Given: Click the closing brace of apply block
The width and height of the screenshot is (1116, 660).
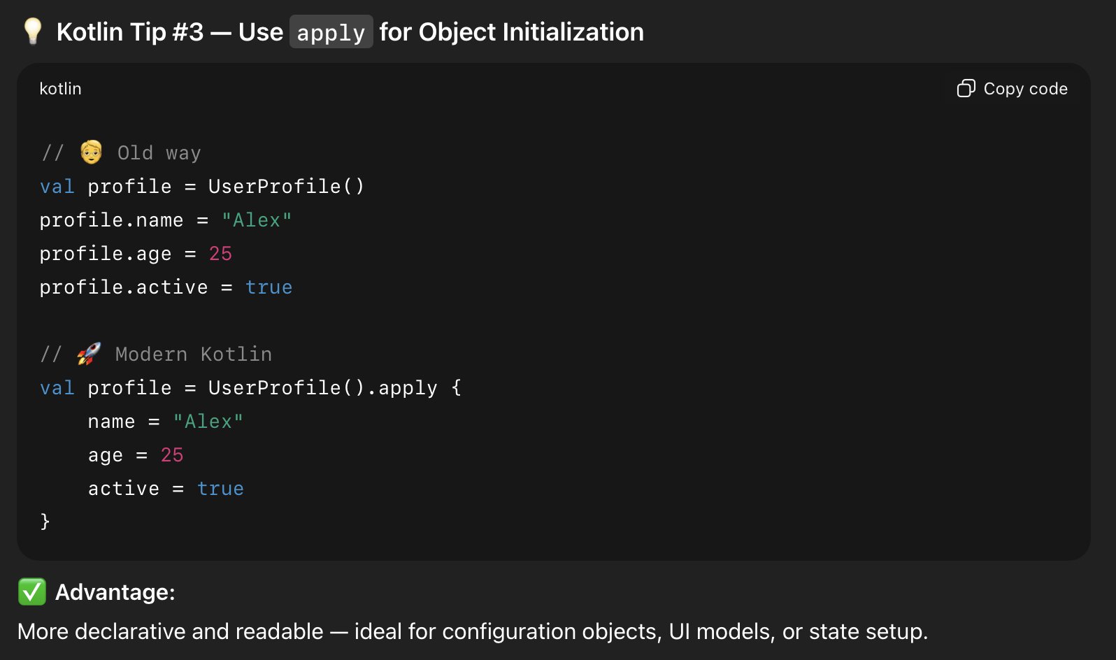Looking at the screenshot, I should (45, 521).
